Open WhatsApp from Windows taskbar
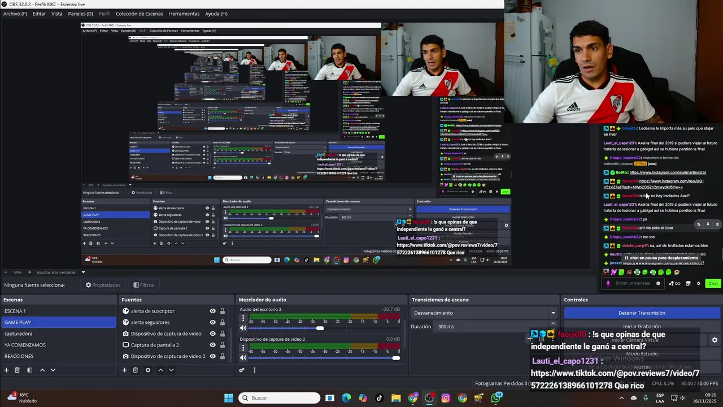 click(496, 398)
